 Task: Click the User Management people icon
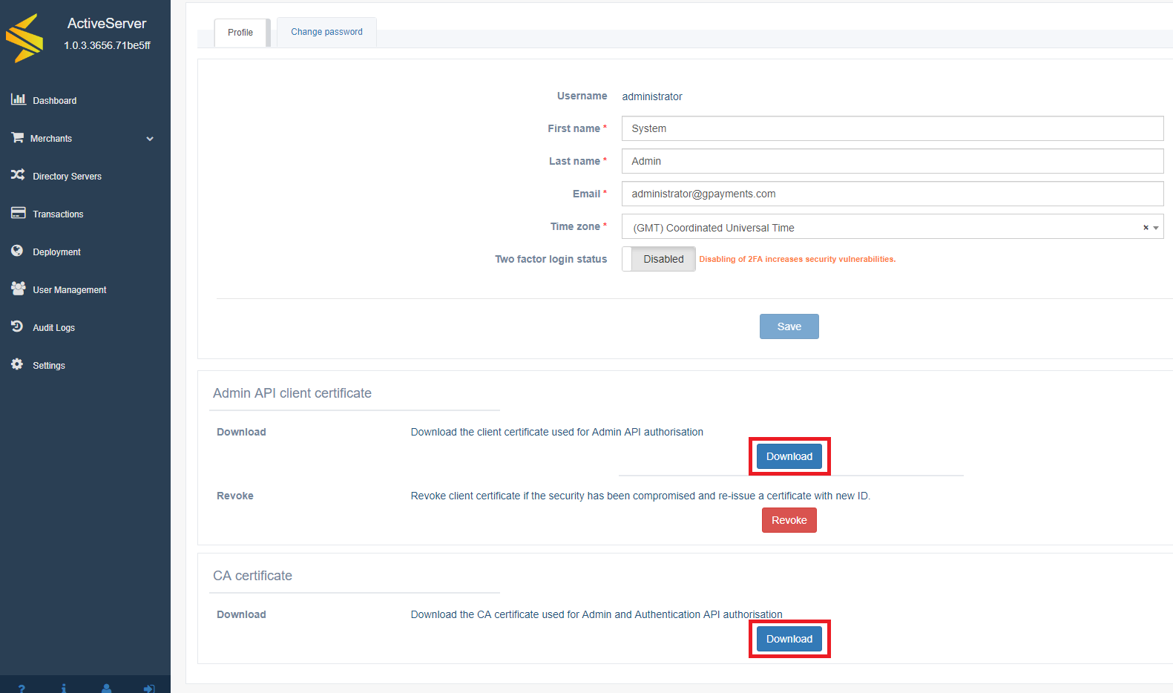18,289
